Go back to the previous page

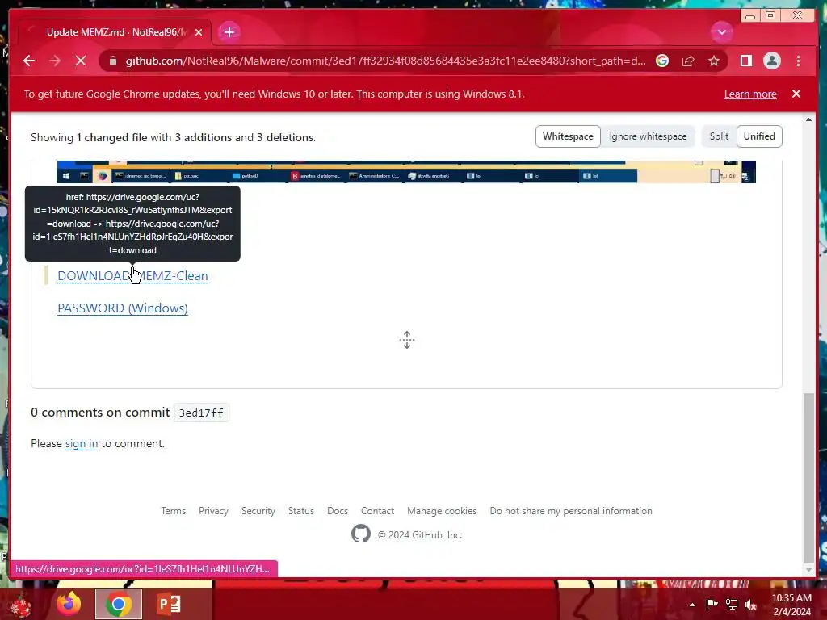29,61
